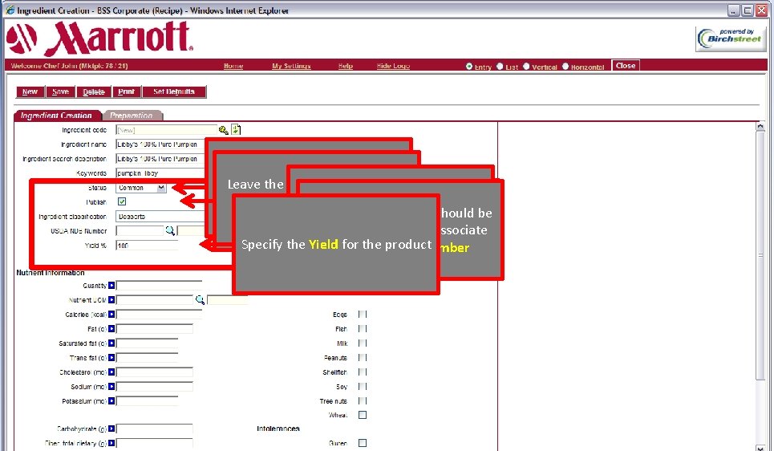Screen dimensions: 774x451
Task: Click the Set Defaults button
Action: point(174,91)
